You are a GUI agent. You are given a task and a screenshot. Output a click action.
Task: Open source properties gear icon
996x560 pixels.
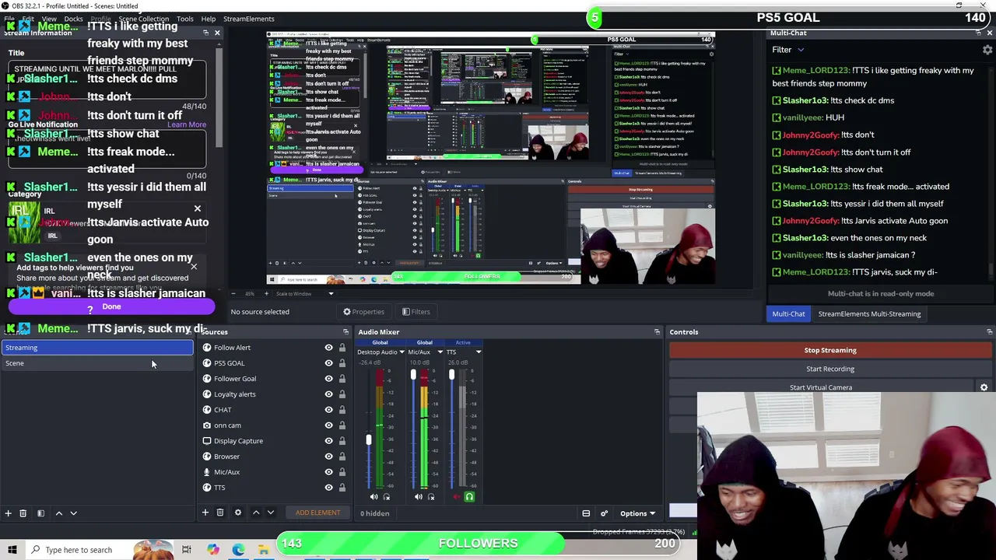point(238,513)
